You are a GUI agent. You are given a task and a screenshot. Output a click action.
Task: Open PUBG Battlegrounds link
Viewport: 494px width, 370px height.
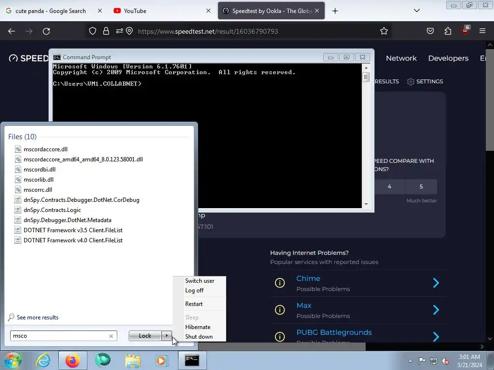click(334, 332)
